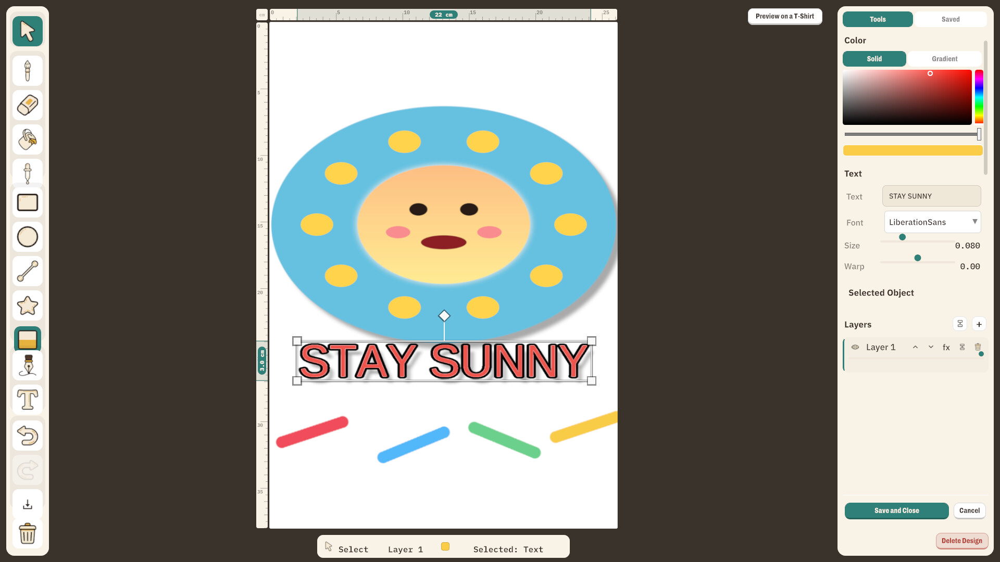Click the rotation diamond handle above text
Screen dimensions: 1000x562
click(x=444, y=316)
